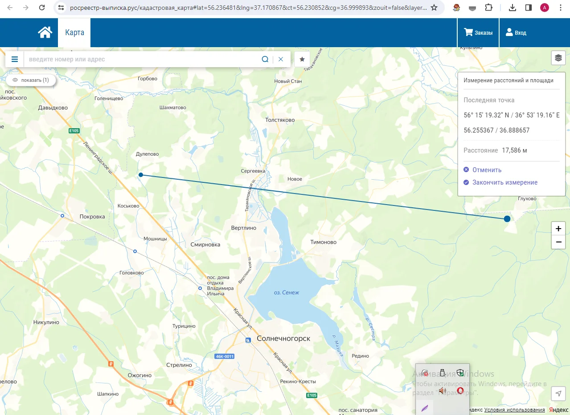Open the stamp-and-pencil extension icon

tap(457, 8)
